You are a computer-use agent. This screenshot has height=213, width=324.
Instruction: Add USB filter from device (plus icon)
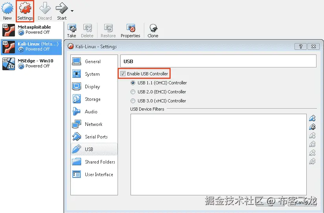tap(312, 127)
